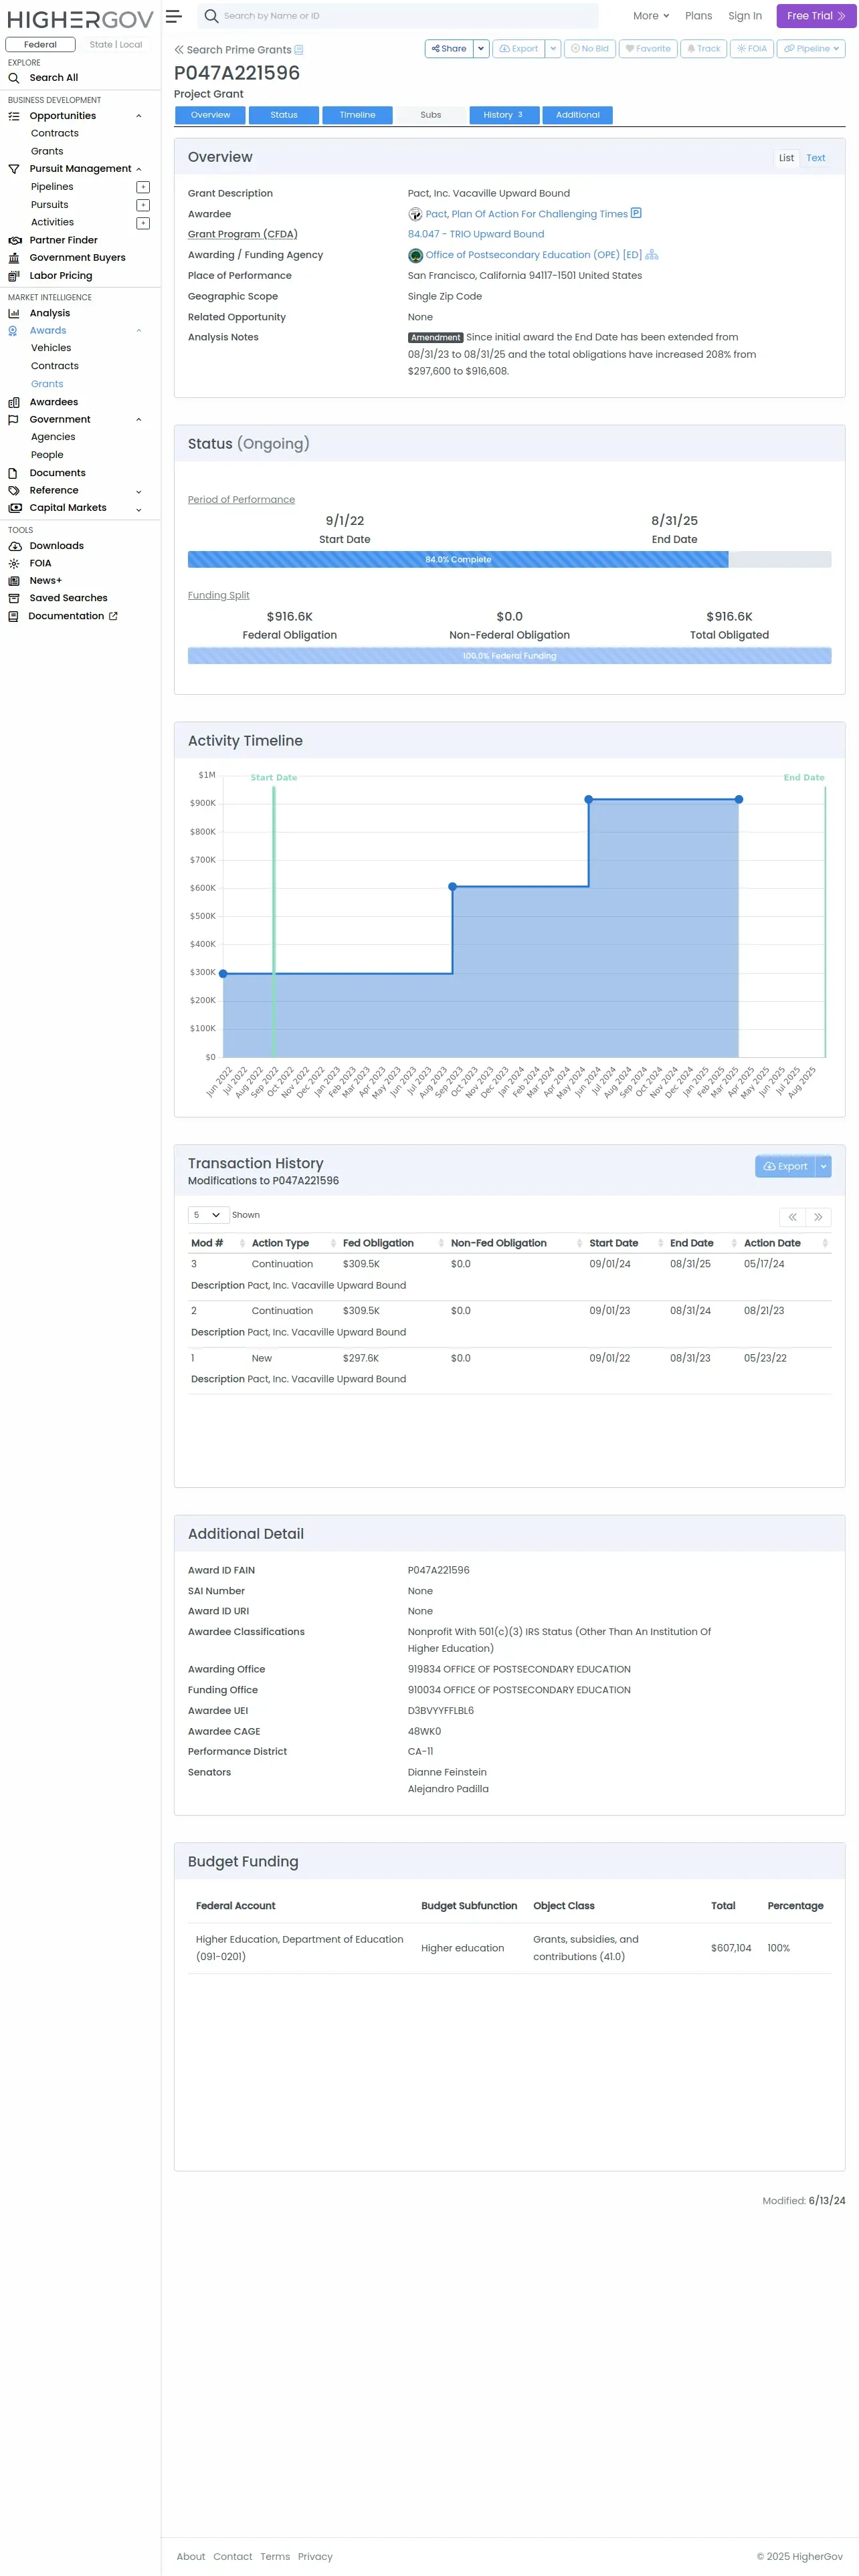
Task: Go to the Overview tab
Action: pos(211,115)
